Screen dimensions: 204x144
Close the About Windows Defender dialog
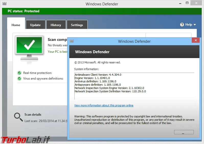click(x=196, y=40)
